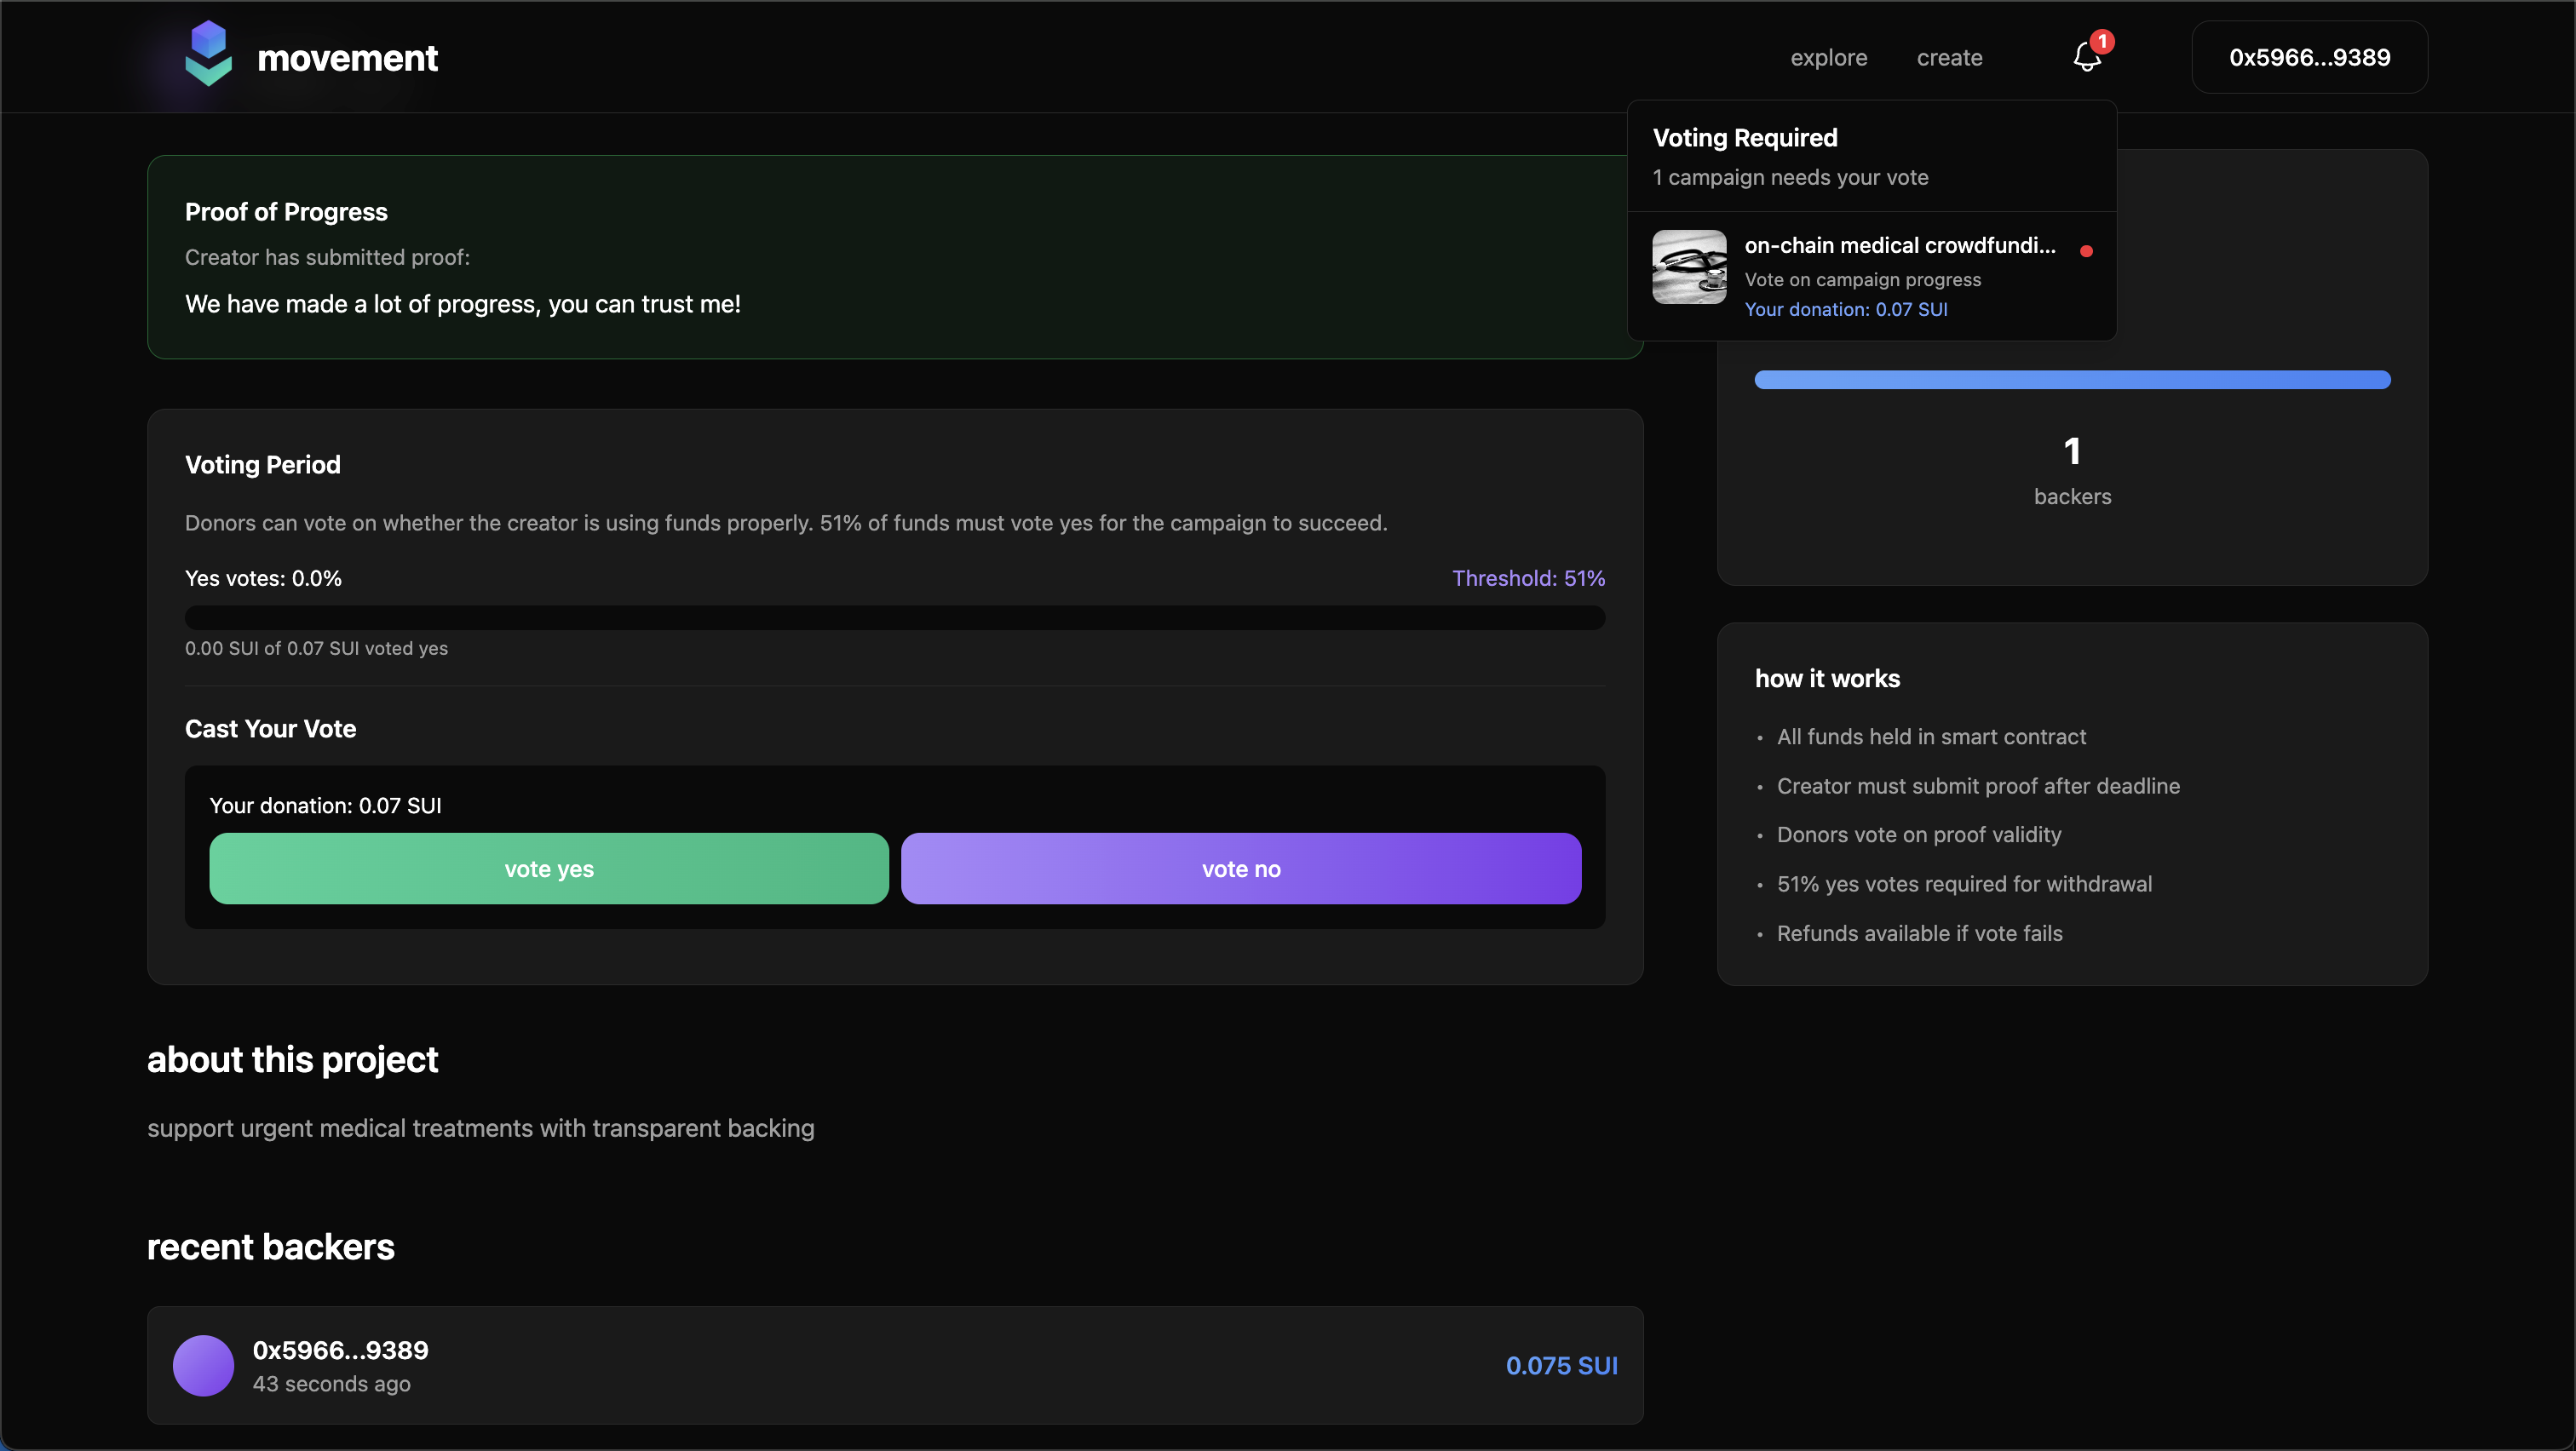Click the red notification count badge
2576x1451 pixels.
(x=2102, y=41)
